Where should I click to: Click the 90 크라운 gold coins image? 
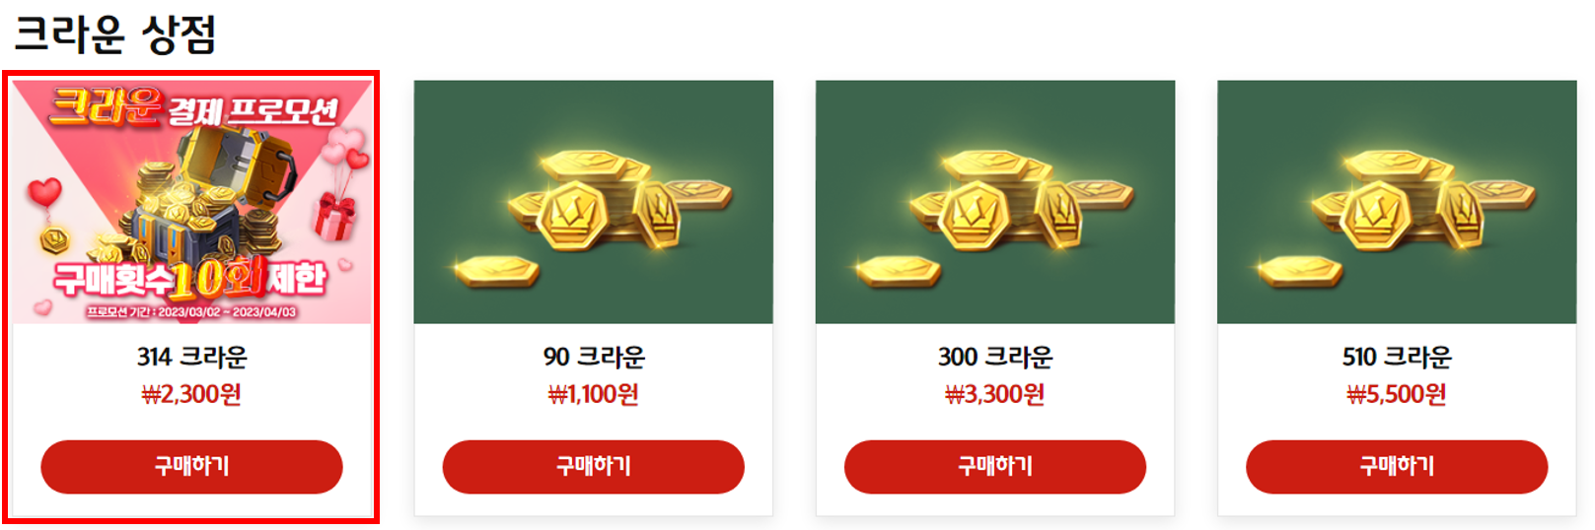(x=593, y=202)
